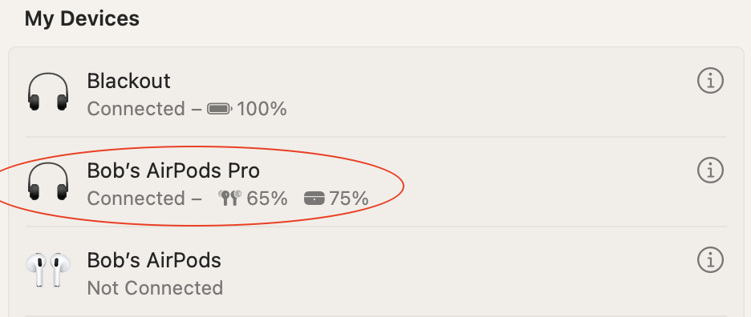This screenshot has width=751, height=317.
Task: Click the Bob's AirPods Pro name label
Action: (x=173, y=171)
